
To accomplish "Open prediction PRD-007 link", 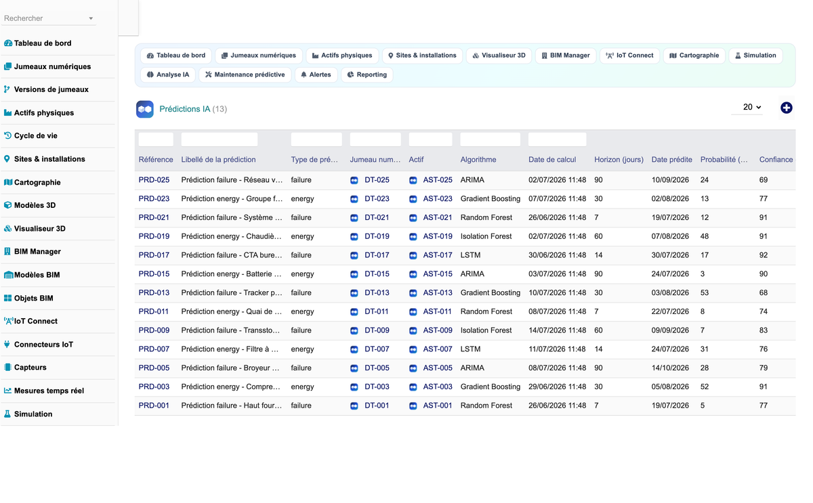I will [x=154, y=349].
